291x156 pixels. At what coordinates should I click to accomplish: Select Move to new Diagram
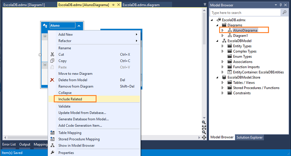click(x=94, y=73)
